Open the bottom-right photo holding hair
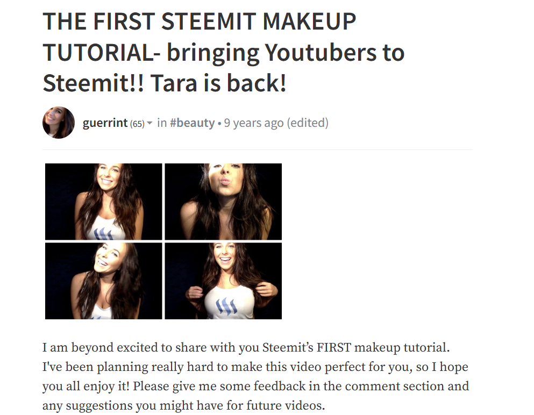This screenshot has height=415, width=534. point(223,281)
